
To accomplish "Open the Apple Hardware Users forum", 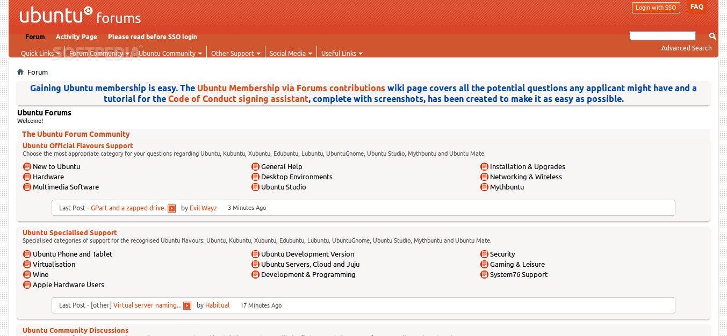I will [68, 284].
